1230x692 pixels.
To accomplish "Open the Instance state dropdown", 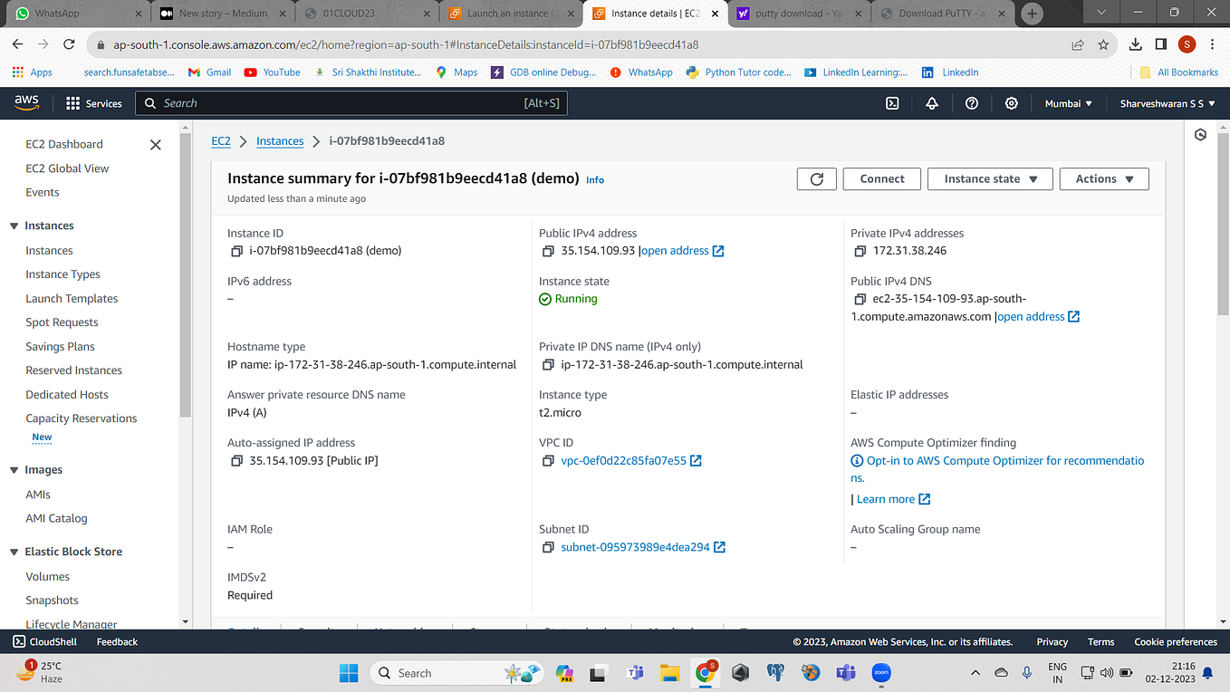I will pyautogui.click(x=990, y=178).
